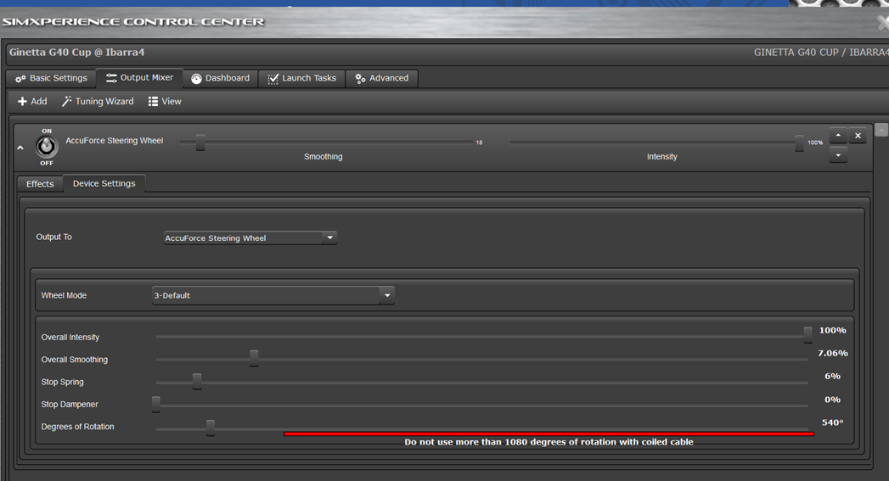This screenshot has width=889, height=481.
Task: Add a new output with Add button
Action: 32,102
